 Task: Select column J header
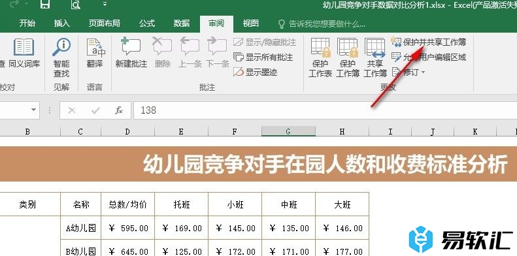click(x=433, y=131)
